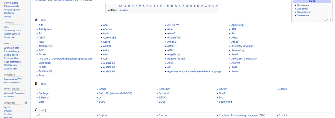View the navbox template via V
Image resolution: width=335 pixels, height=118 pixels.
click(x=326, y=20)
